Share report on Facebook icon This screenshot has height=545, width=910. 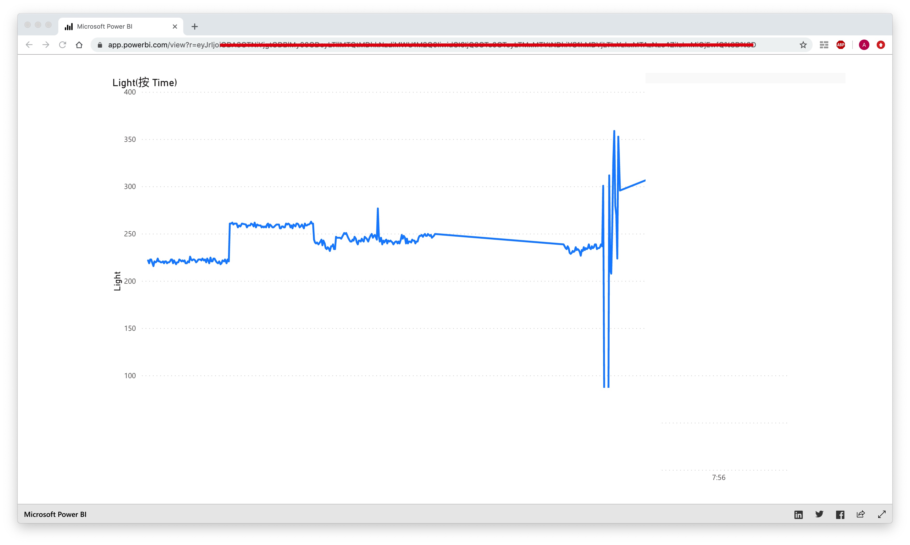tap(840, 515)
